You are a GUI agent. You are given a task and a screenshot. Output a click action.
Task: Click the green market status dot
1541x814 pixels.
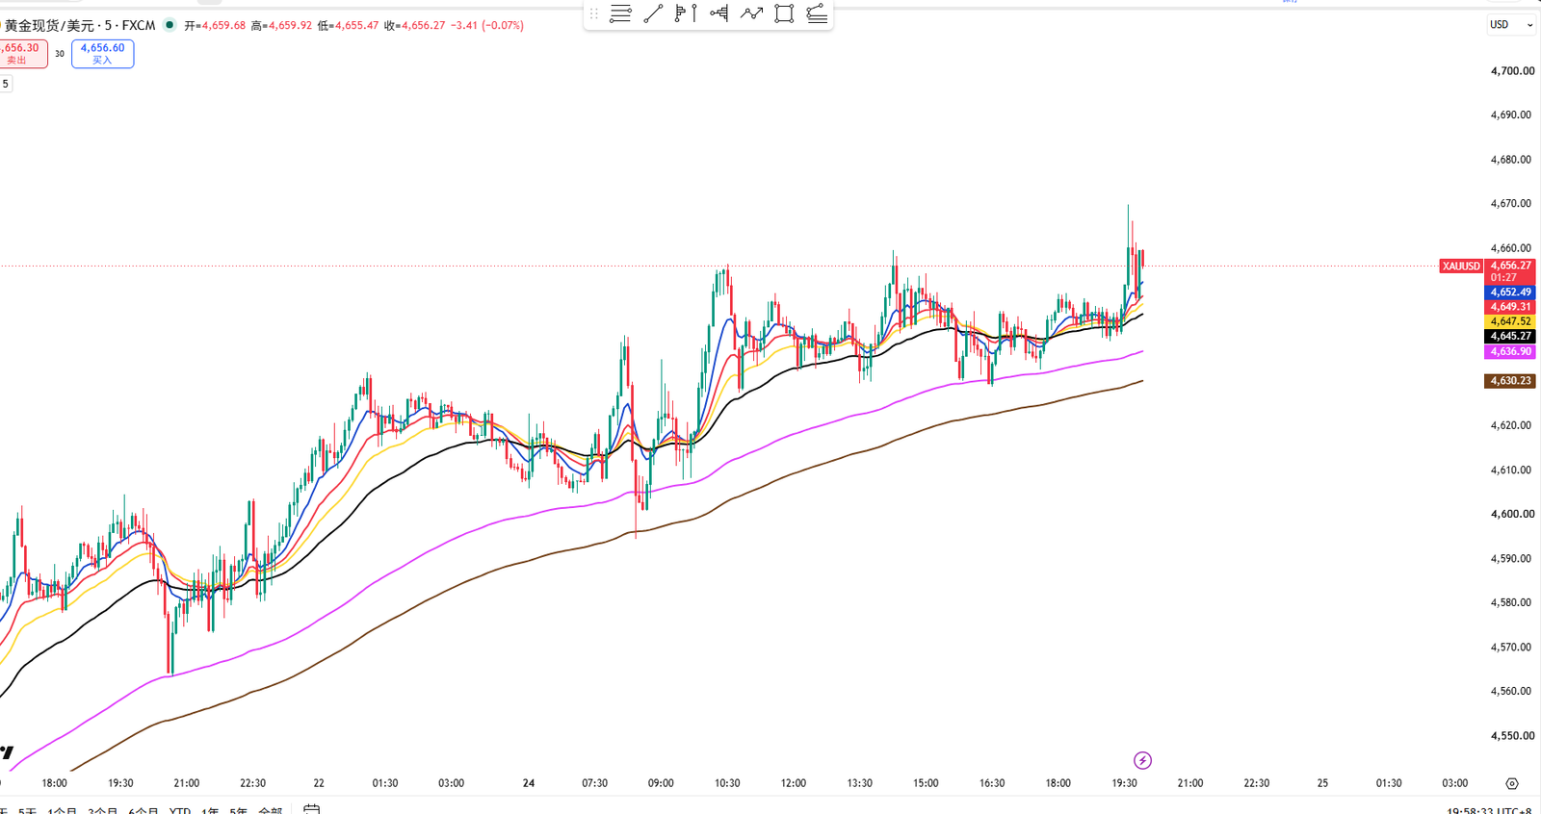pyautogui.click(x=170, y=25)
